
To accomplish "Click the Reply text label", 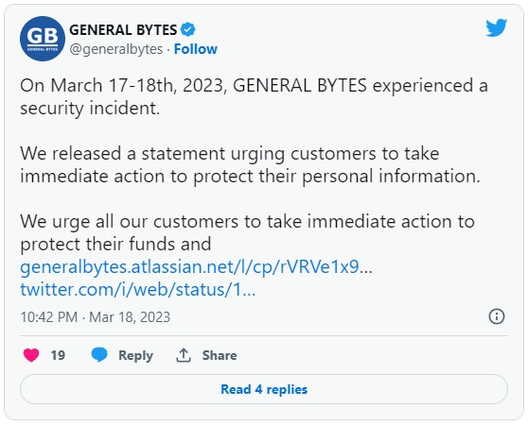I will point(135,355).
